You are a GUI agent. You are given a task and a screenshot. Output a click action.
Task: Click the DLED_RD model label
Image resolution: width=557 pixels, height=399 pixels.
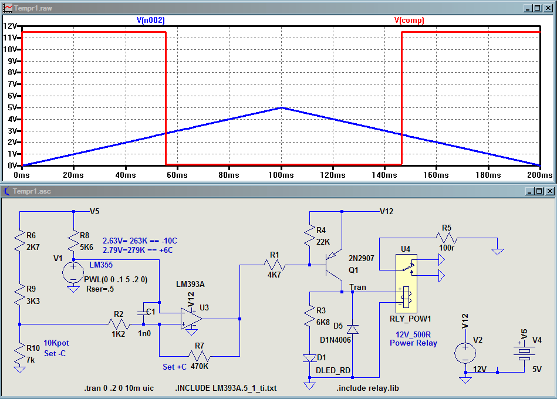point(333,371)
